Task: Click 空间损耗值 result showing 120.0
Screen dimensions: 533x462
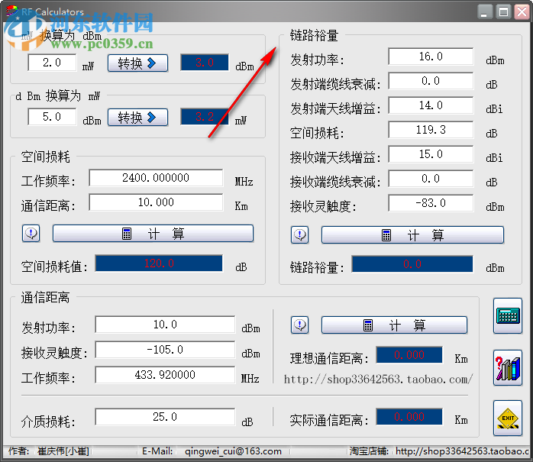Action: click(x=159, y=263)
